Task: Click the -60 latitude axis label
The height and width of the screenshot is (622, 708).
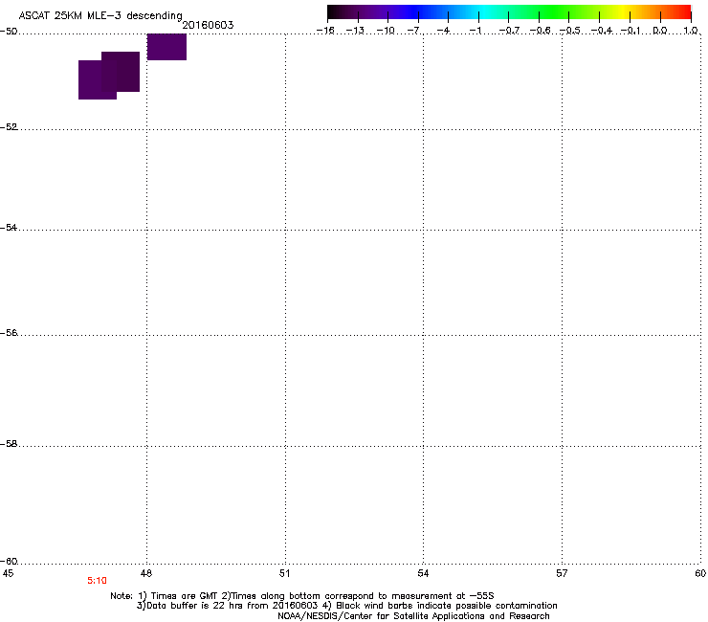Action: click(9, 562)
